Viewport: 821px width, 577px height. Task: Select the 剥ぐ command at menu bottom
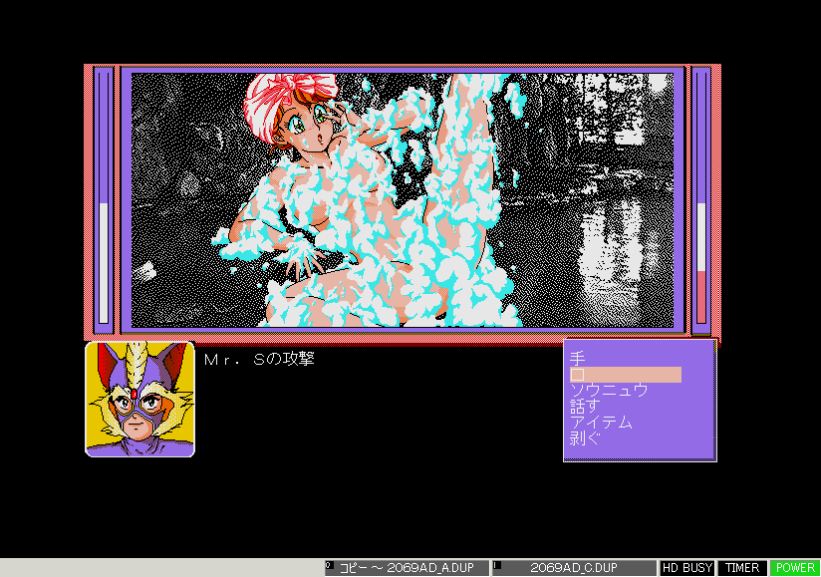click(x=585, y=438)
